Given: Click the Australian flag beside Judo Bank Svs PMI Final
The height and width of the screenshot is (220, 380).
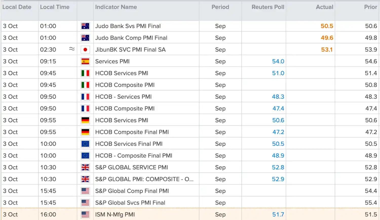Looking at the screenshot, I should (85, 26).
